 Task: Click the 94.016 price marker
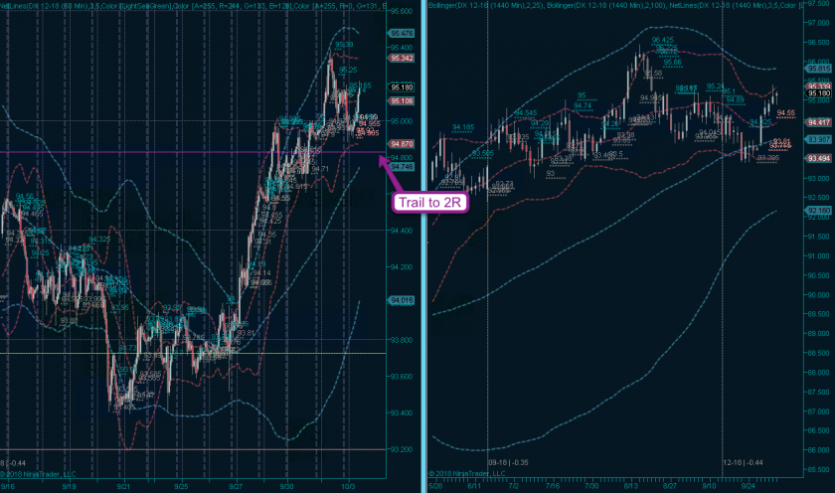[402, 301]
